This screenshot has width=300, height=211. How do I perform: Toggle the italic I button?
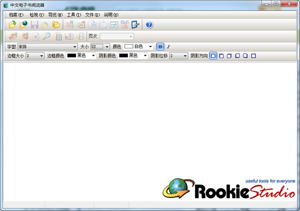(x=168, y=46)
